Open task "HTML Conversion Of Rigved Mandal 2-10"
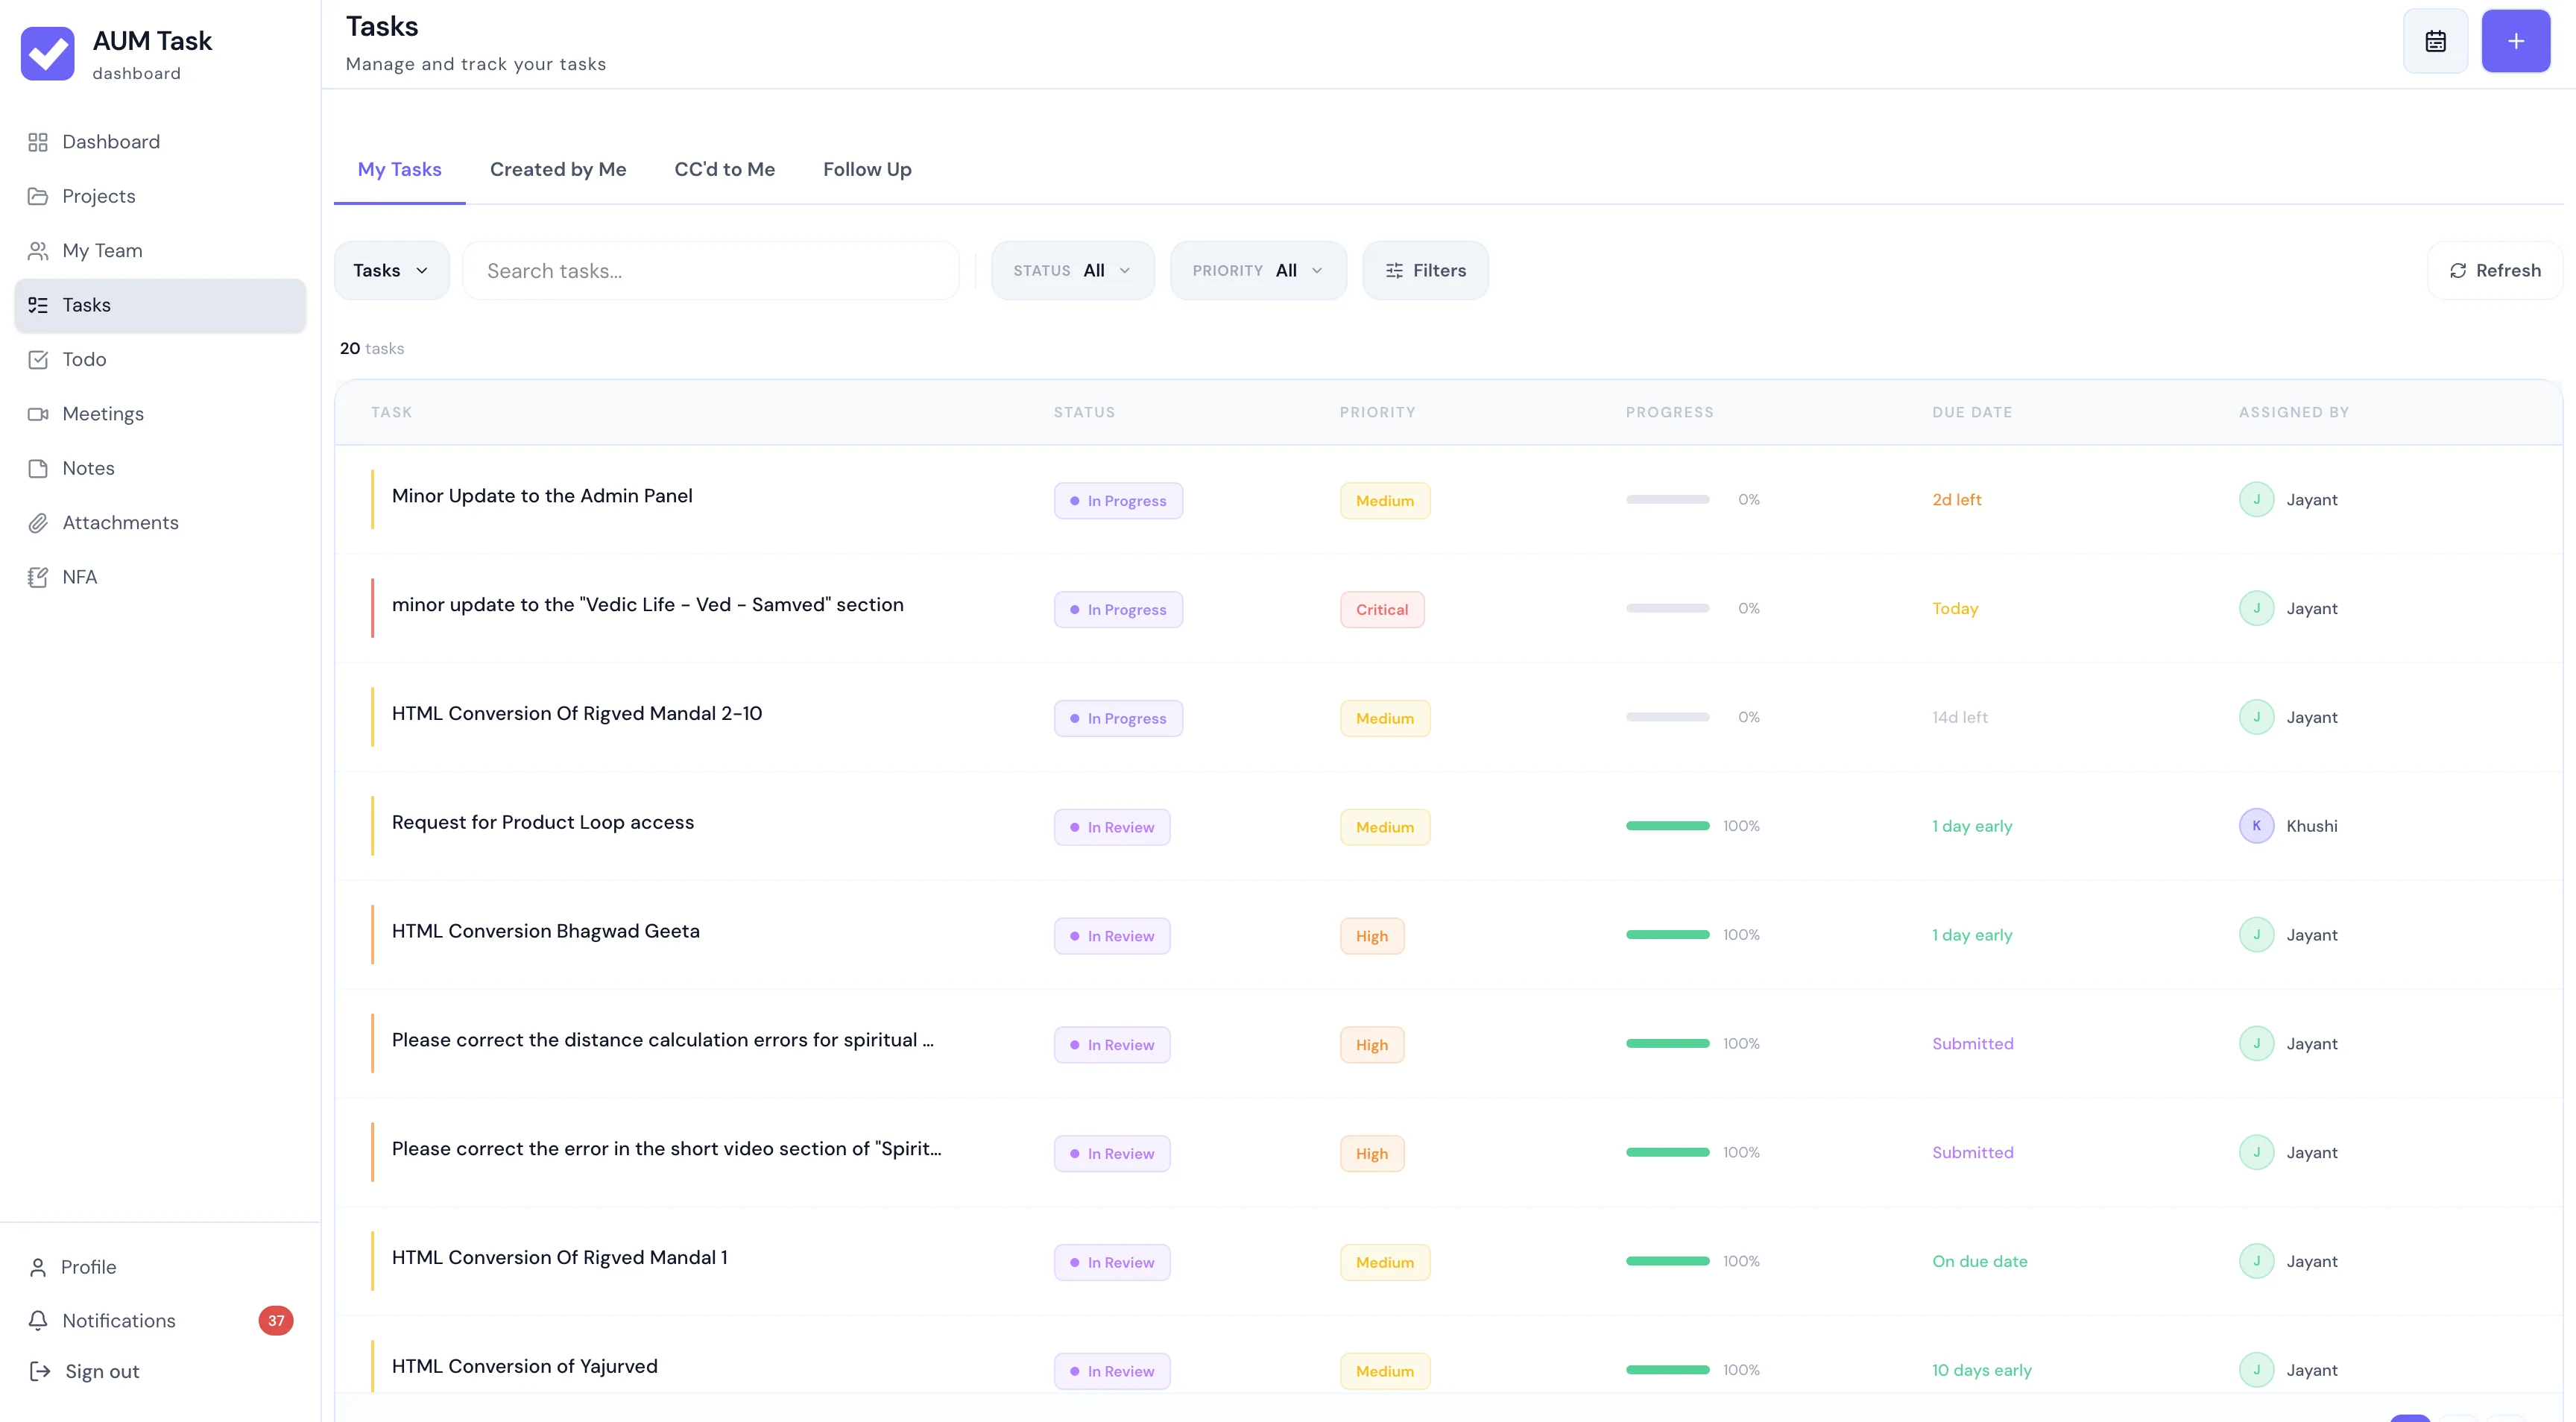This screenshot has height=1422, width=2576. point(577,714)
